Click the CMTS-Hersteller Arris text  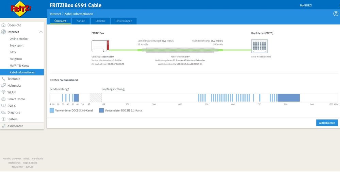click(x=261, y=57)
